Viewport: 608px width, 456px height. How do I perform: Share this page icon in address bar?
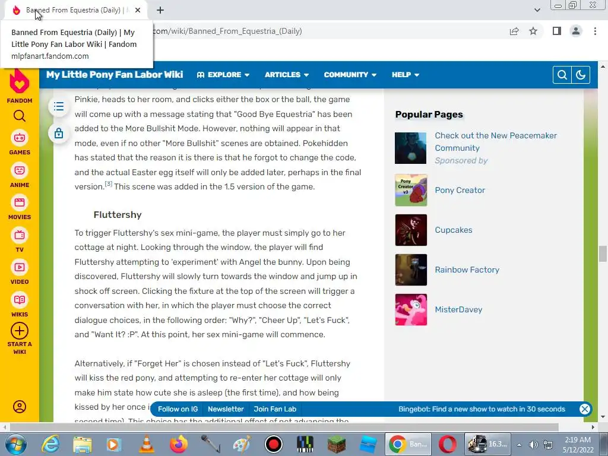514,31
